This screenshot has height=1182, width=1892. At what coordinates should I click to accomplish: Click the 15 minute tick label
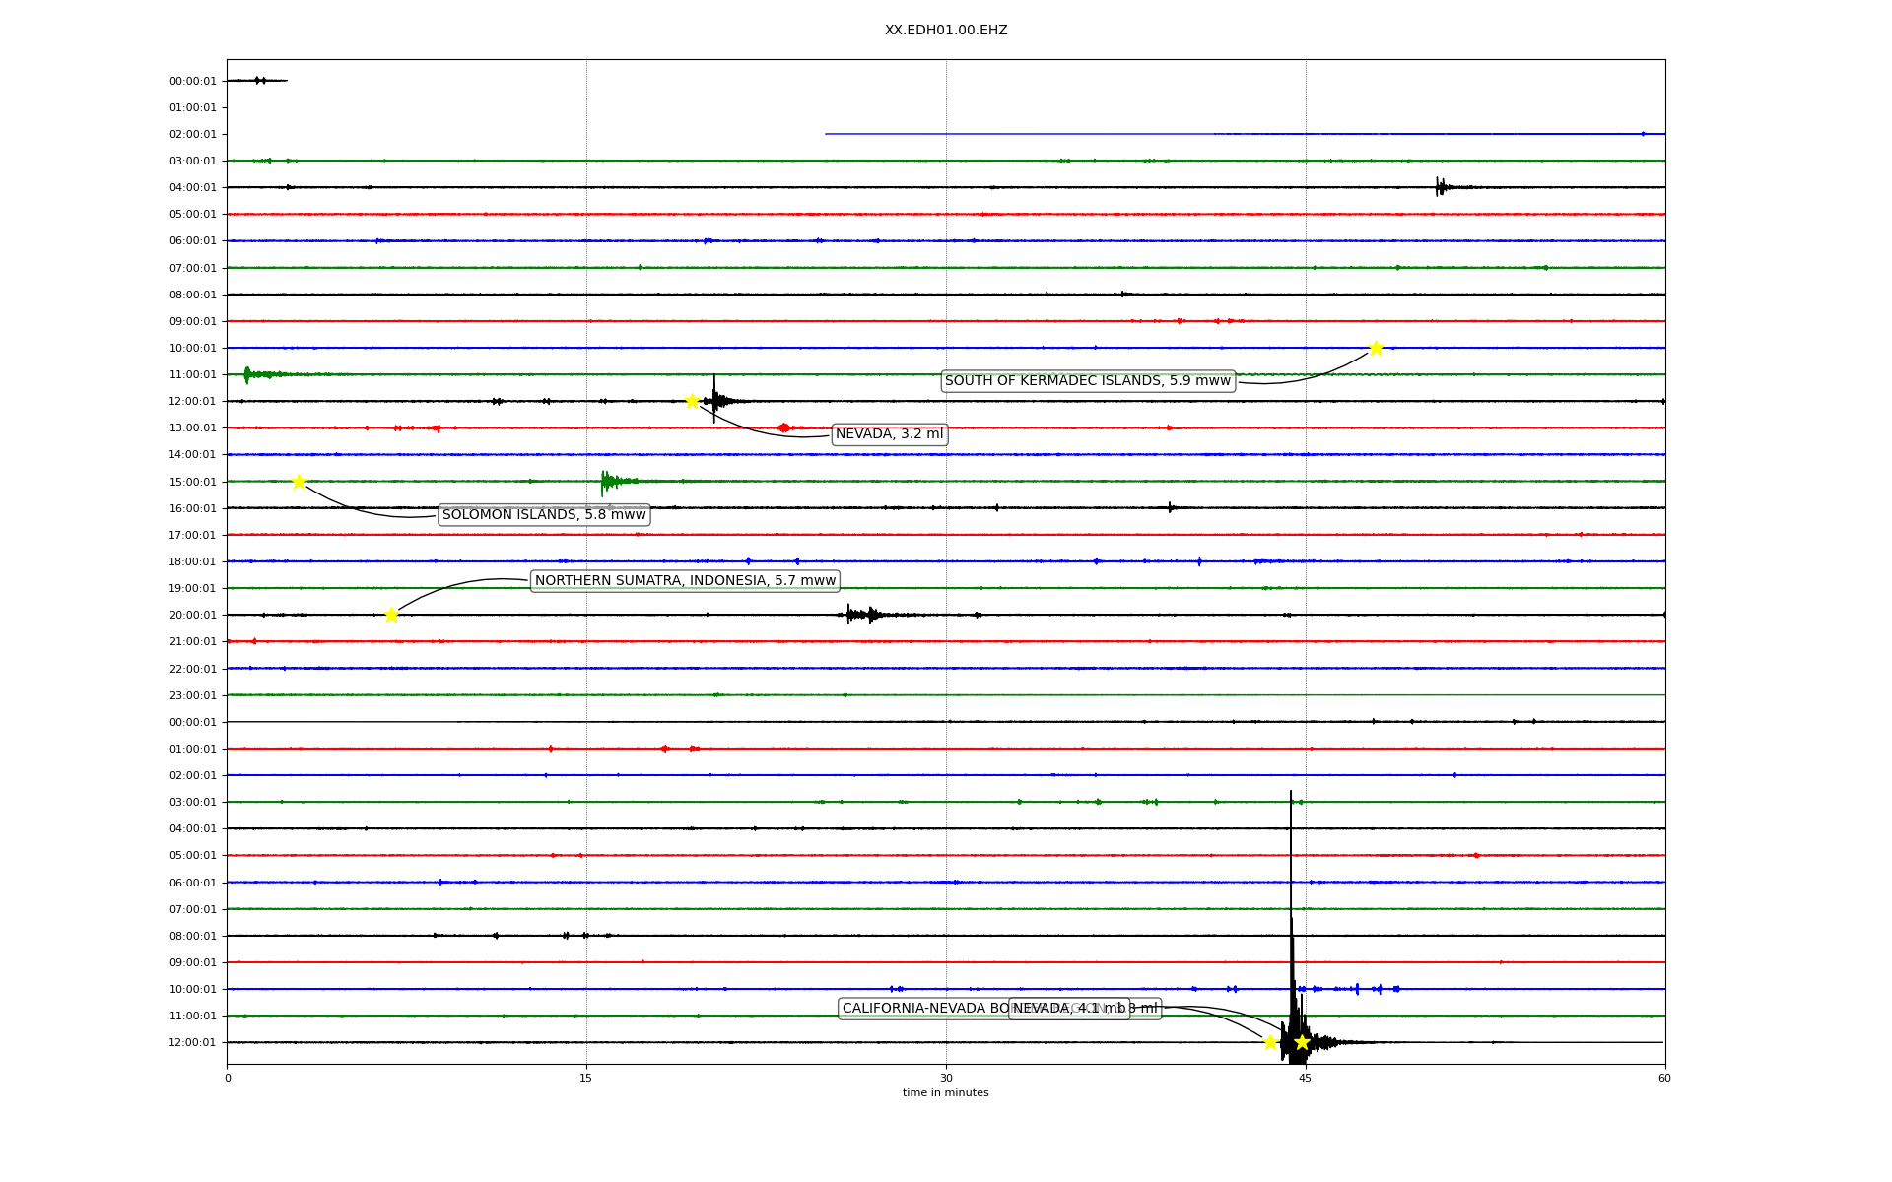pos(586,1078)
